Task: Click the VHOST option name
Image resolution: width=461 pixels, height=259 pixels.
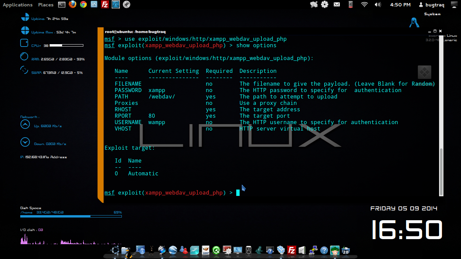Action: (x=123, y=128)
